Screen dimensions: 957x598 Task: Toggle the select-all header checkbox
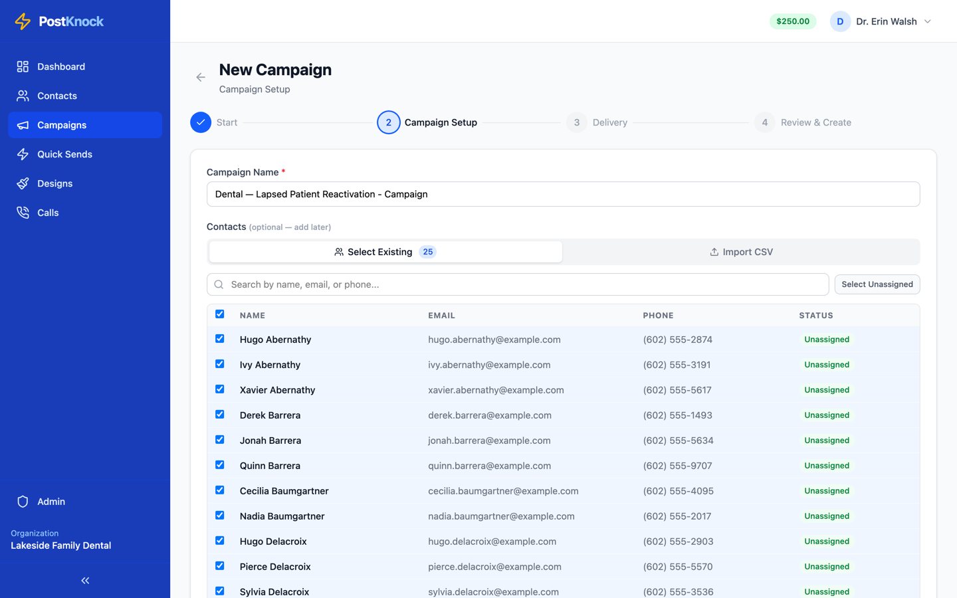pos(220,314)
